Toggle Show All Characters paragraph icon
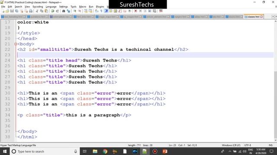277x155 pixels. (101, 11)
